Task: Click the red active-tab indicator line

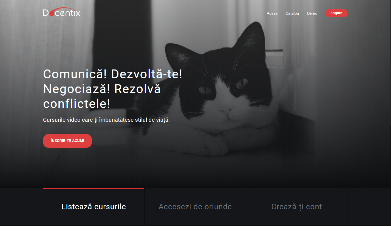Action: pos(93,188)
